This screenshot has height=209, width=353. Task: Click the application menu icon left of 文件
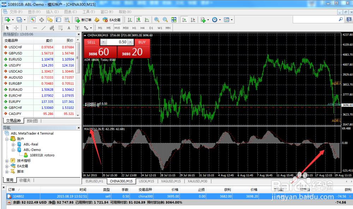coord(5,12)
